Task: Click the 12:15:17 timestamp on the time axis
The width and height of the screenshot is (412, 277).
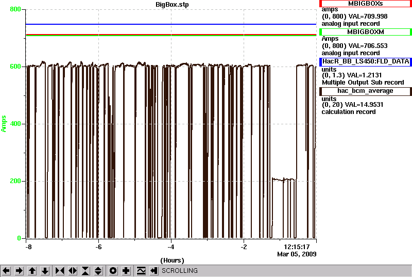Action: (297, 247)
